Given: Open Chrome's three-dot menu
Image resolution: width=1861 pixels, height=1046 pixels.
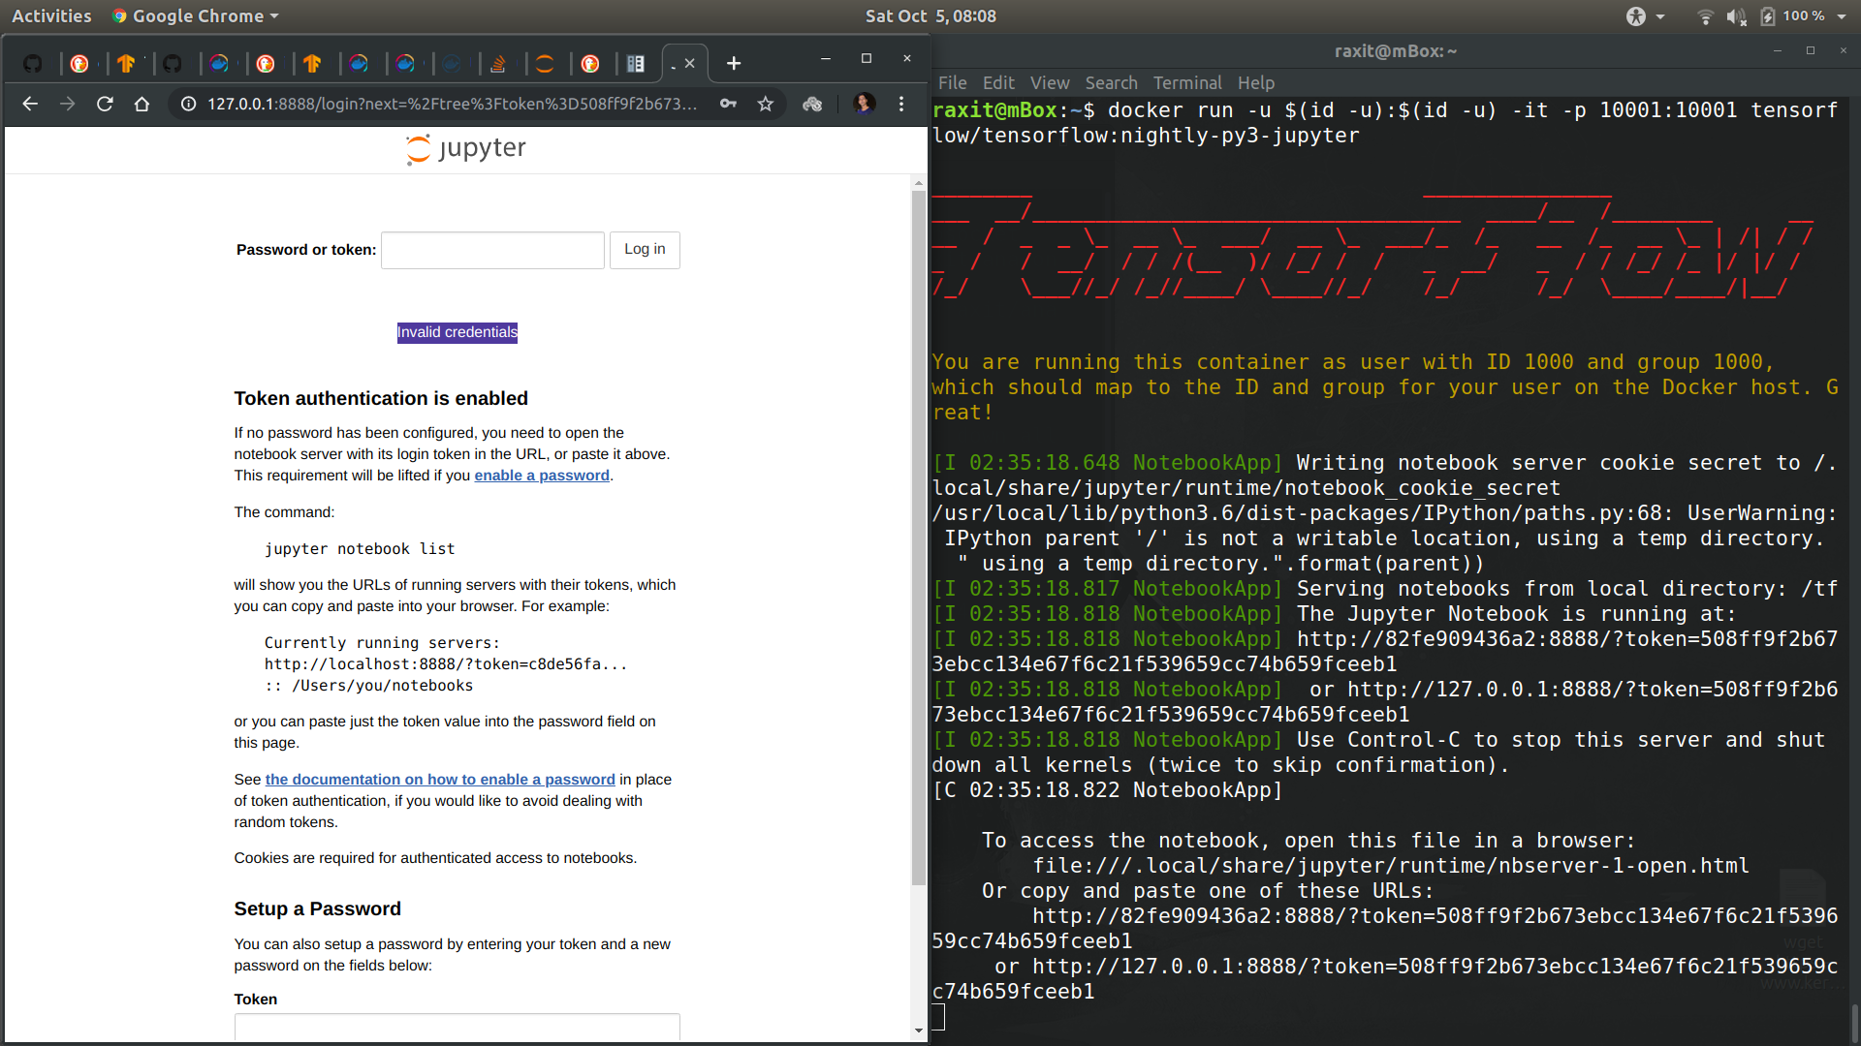Looking at the screenshot, I should [901, 104].
